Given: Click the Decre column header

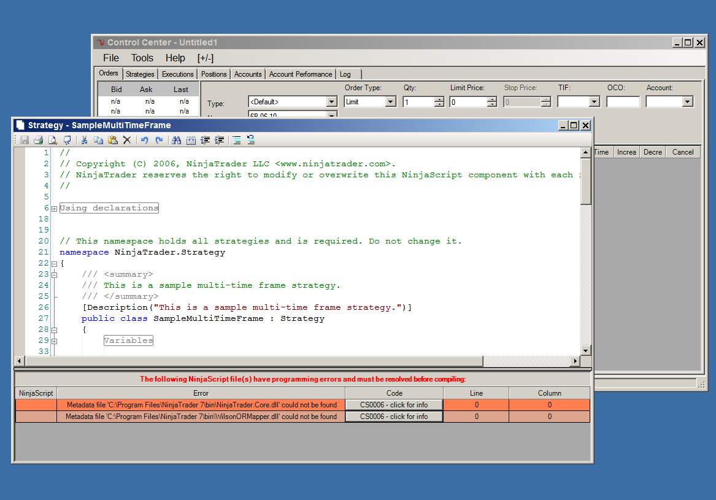Looking at the screenshot, I should coord(653,152).
